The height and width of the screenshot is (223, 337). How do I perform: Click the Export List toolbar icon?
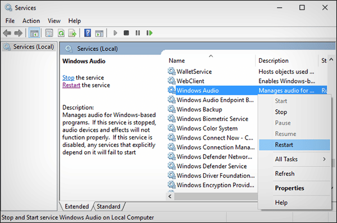click(72, 33)
